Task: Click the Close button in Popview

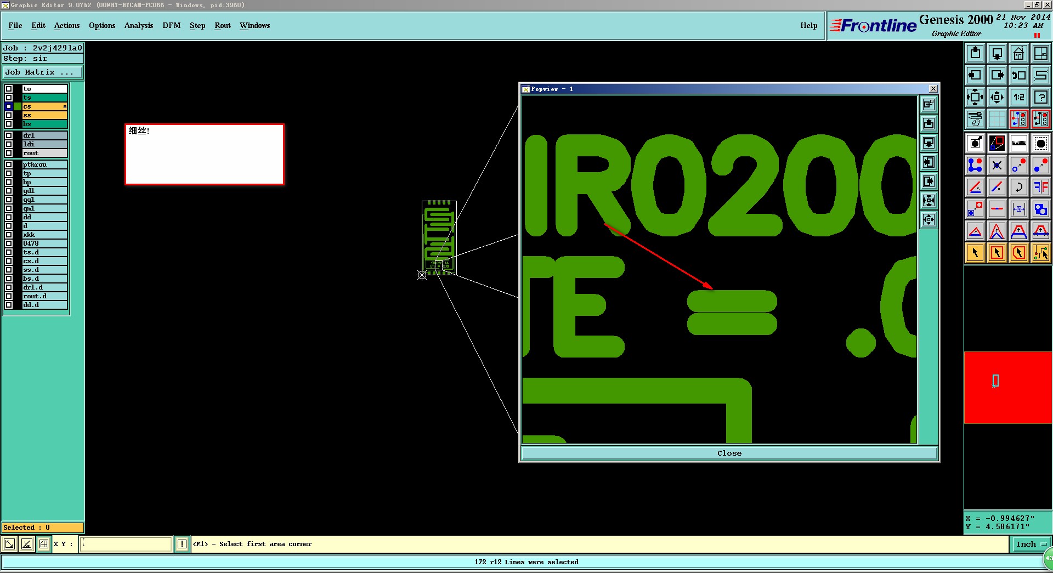Action: point(729,453)
